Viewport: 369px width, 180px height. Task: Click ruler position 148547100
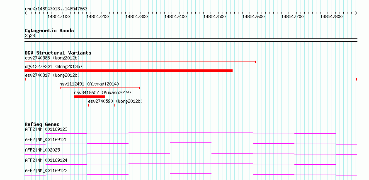coord(59,17)
